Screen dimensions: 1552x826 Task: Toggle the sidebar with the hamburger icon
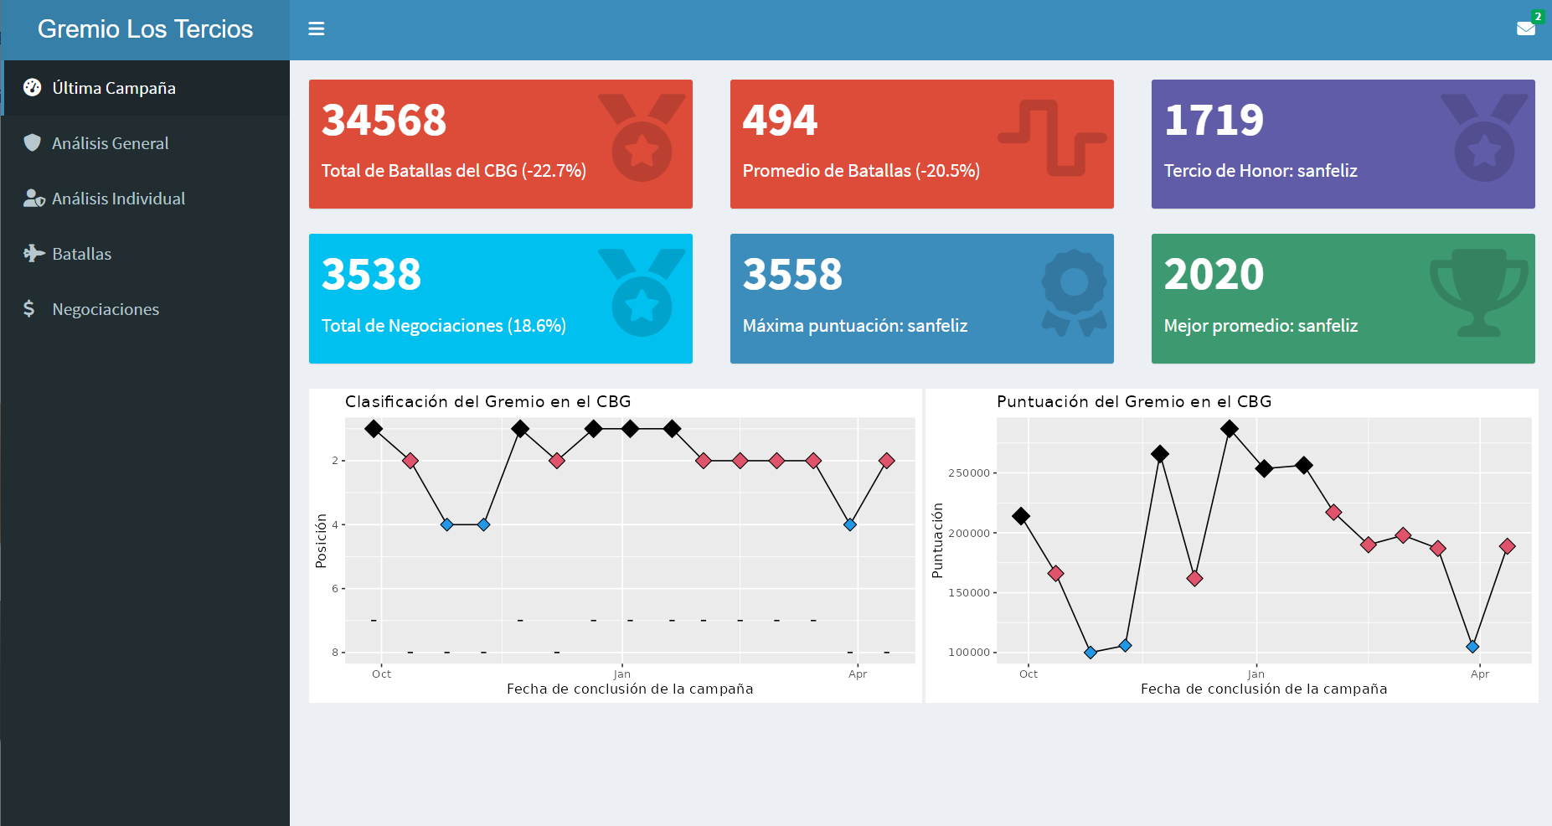[x=316, y=29]
